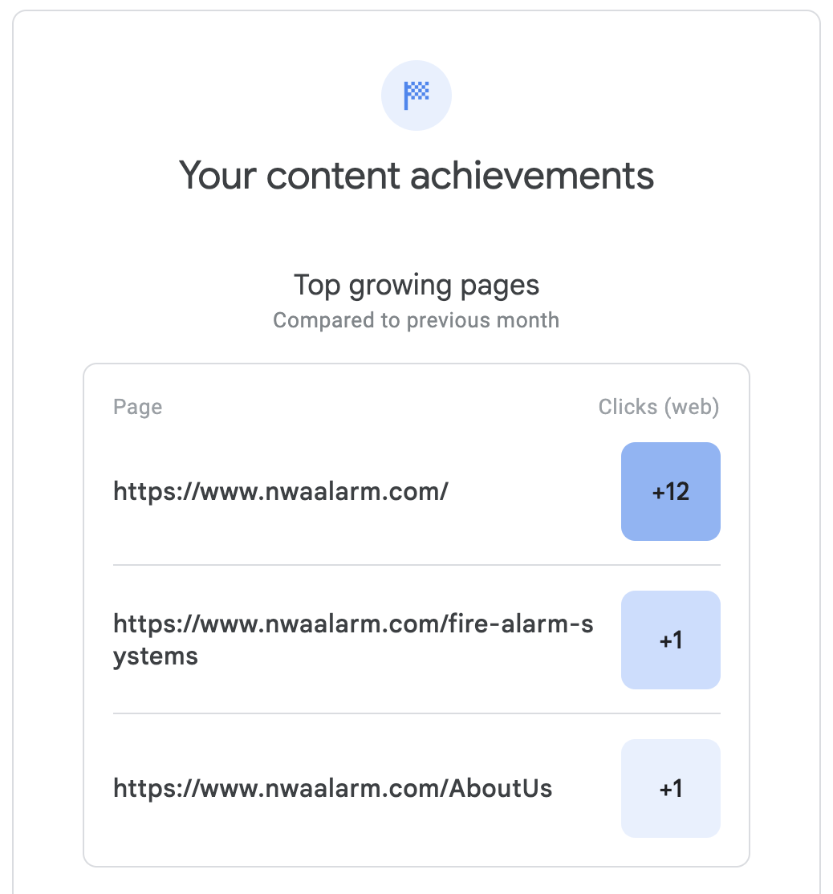This screenshot has height=894, width=833.
Task: Click 'Compared to previous month' subtitle
Action: click(416, 320)
